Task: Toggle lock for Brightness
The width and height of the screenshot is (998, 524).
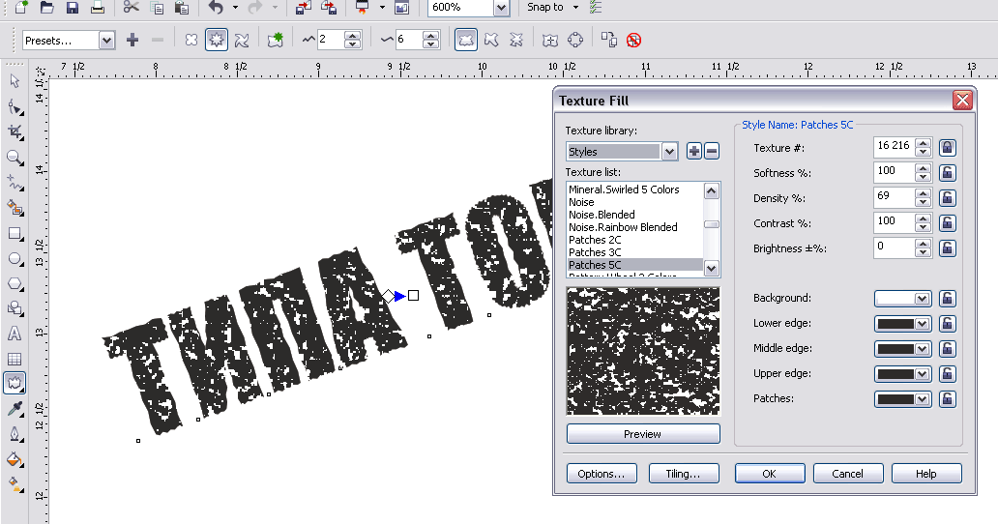Action: (x=948, y=248)
